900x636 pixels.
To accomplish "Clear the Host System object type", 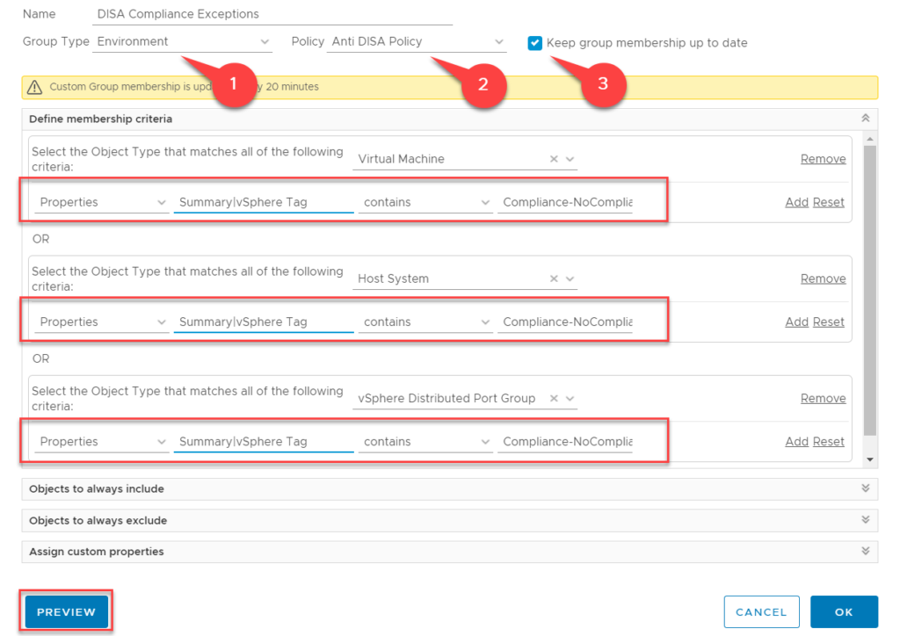I will [554, 278].
